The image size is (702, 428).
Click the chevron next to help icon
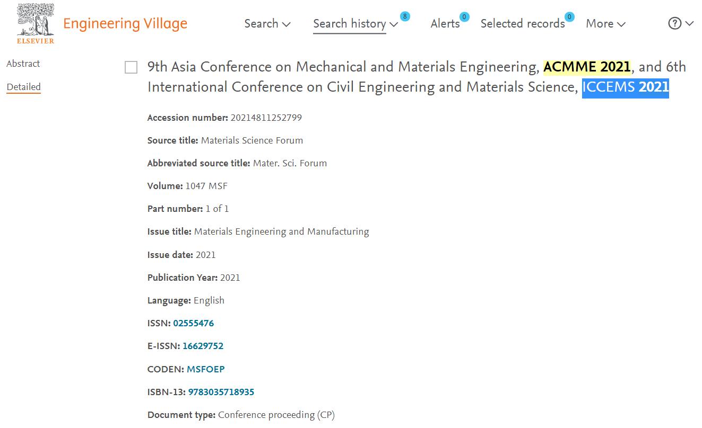click(x=689, y=24)
